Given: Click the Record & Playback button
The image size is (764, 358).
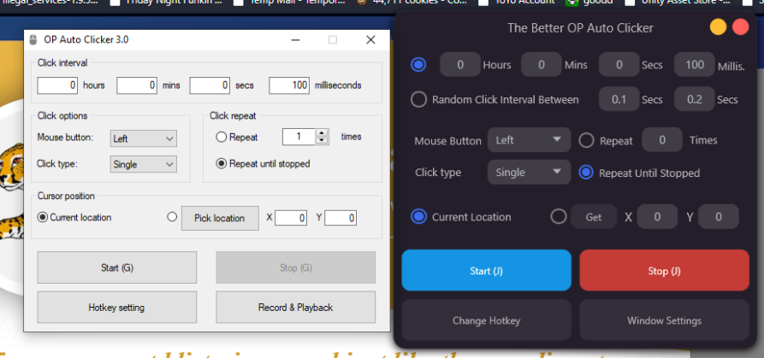Looking at the screenshot, I should pyautogui.click(x=295, y=308).
